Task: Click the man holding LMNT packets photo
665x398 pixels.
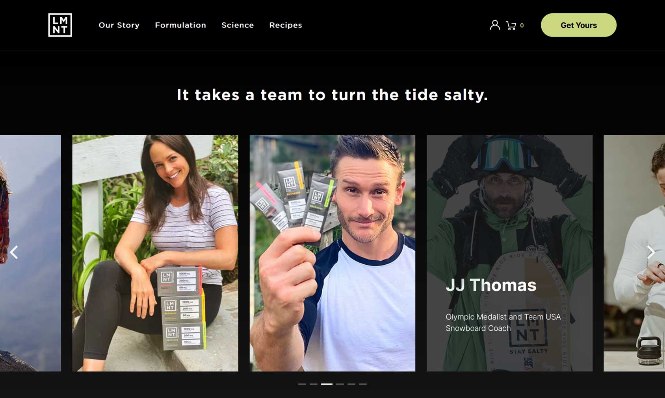Action: (x=332, y=253)
